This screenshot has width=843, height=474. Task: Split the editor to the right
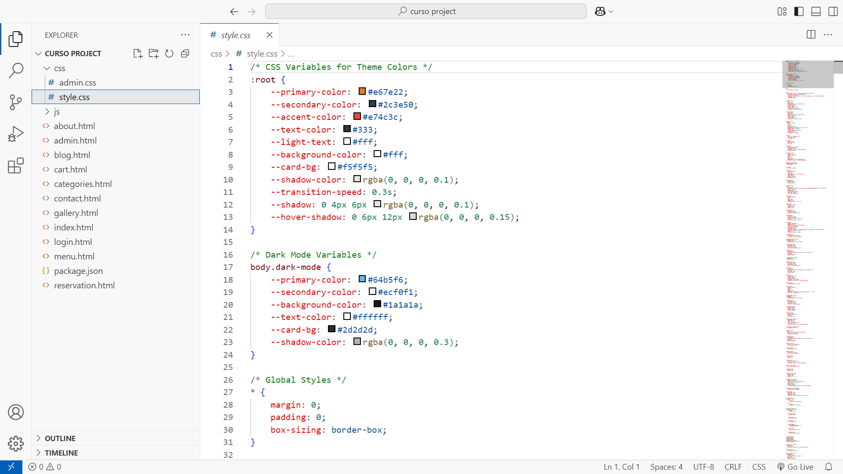[x=811, y=35]
